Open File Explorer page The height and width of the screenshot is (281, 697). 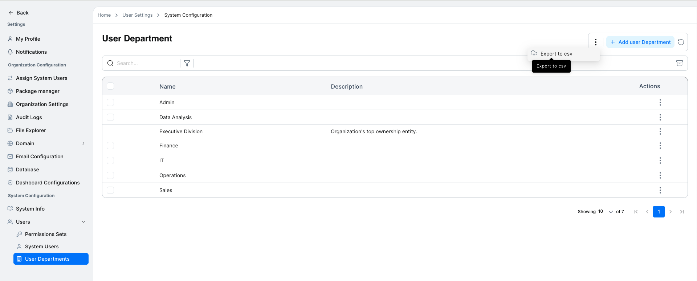pos(31,130)
